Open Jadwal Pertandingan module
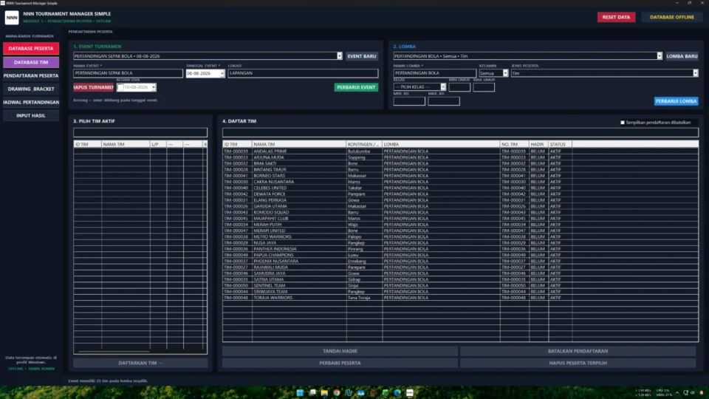This screenshot has height=399, width=709. 31,102
